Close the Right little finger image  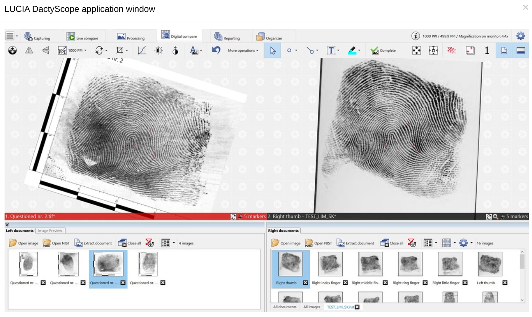[465, 283]
